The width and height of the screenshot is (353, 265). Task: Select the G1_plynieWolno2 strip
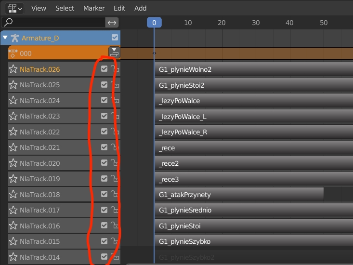coord(254,69)
